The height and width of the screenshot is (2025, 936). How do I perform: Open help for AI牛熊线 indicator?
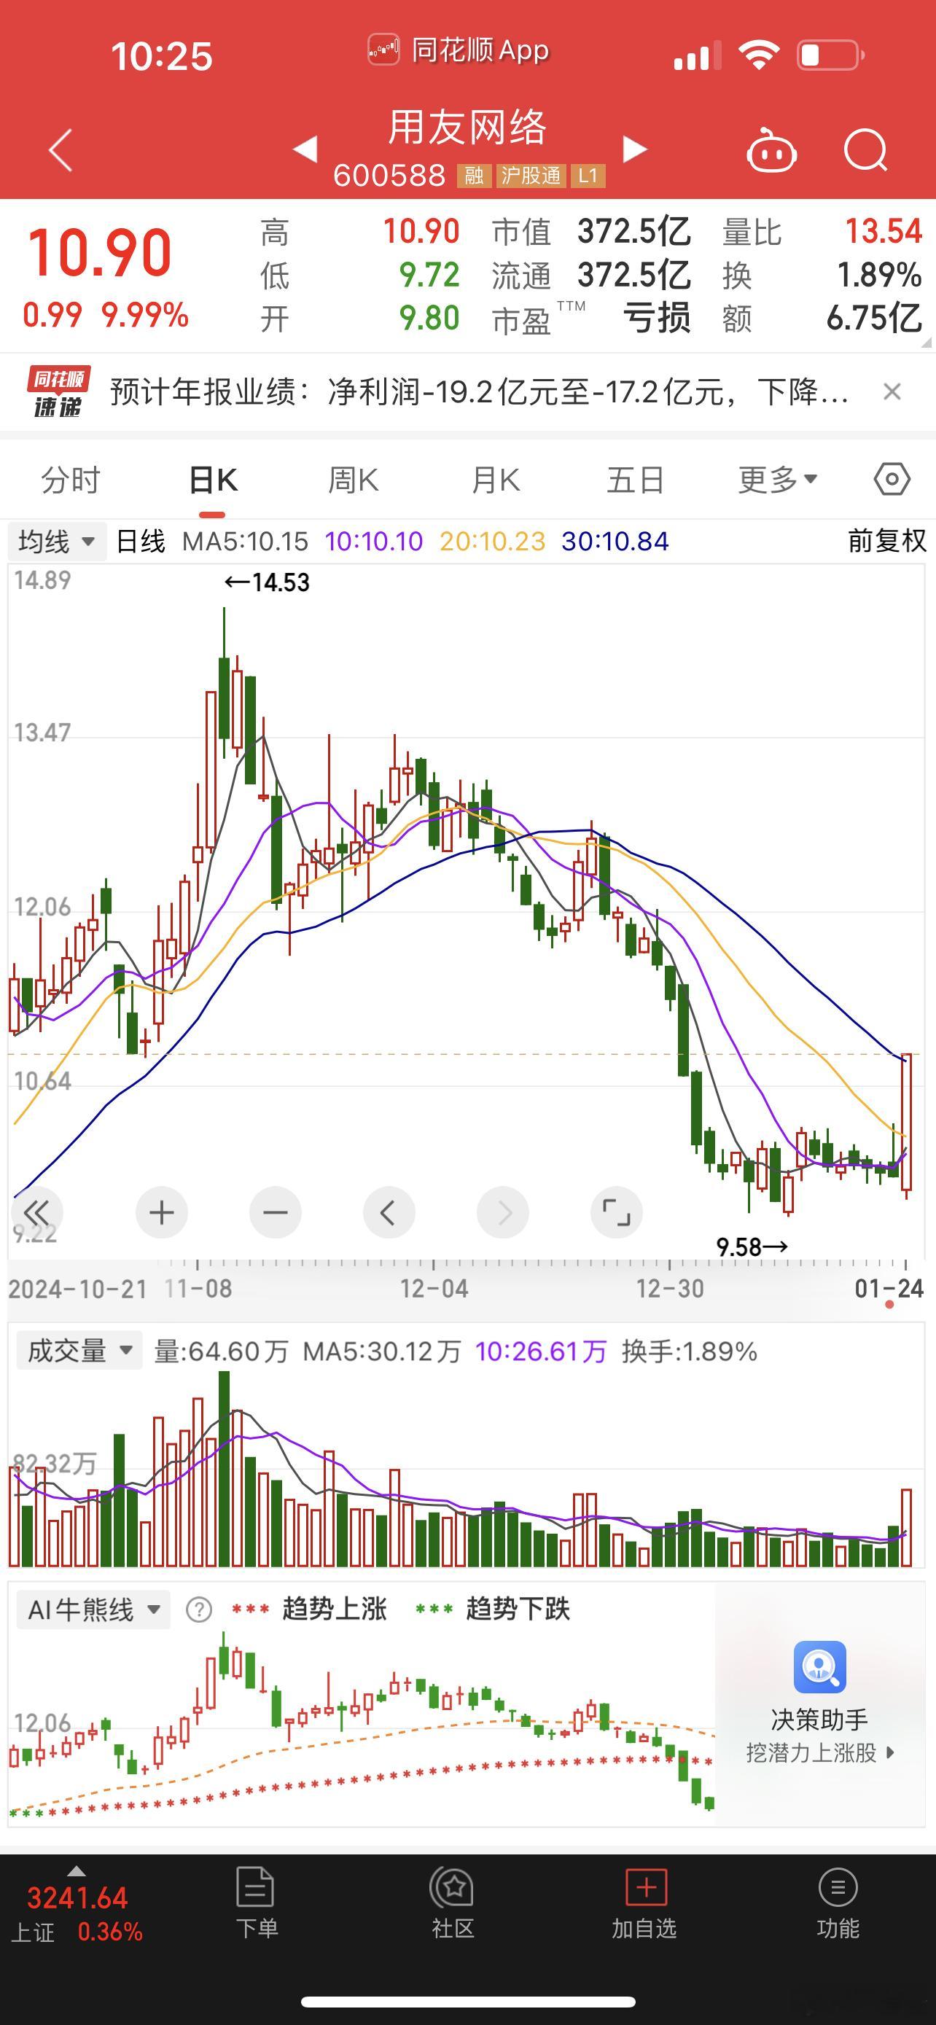pyautogui.click(x=199, y=1610)
